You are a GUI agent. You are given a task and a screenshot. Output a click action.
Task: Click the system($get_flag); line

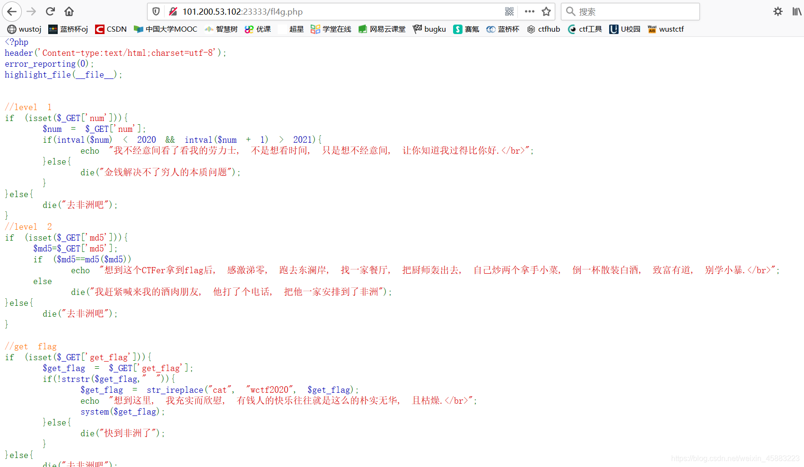122,412
